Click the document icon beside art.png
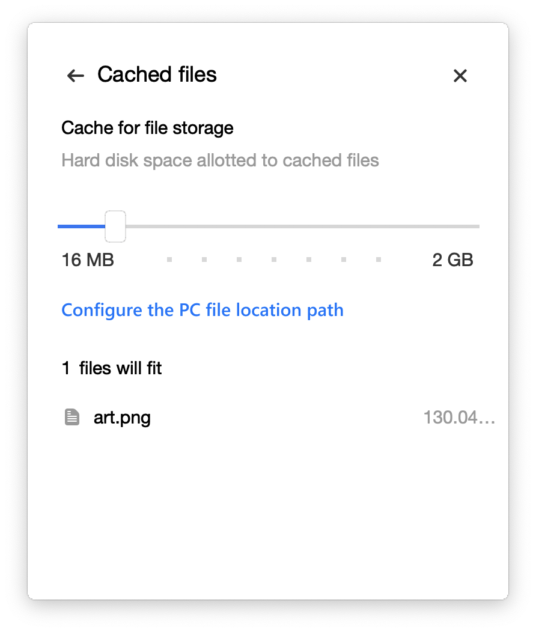Image resolution: width=536 pixels, height=632 pixels. [72, 417]
